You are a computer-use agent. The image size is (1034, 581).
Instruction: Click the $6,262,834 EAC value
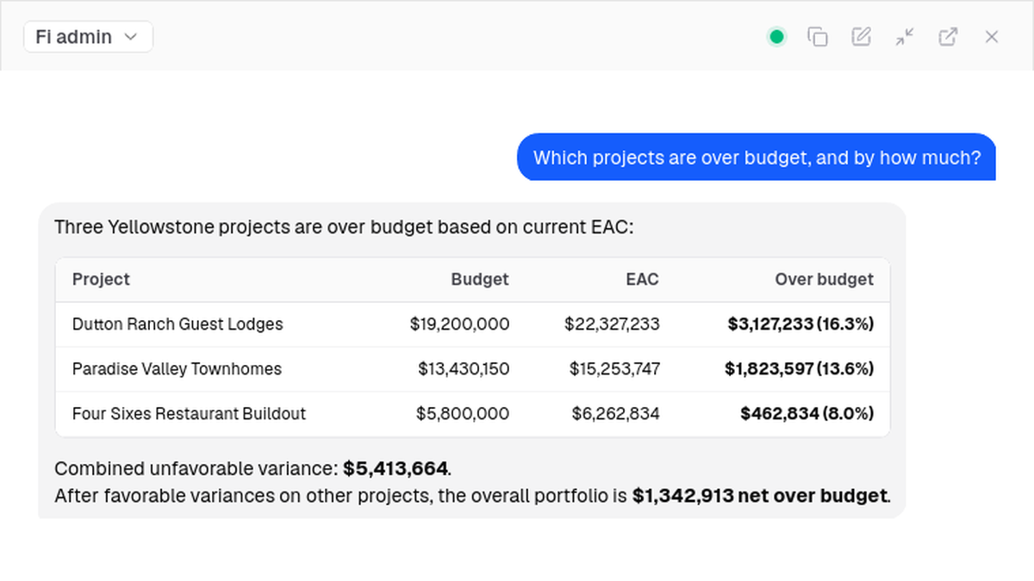click(x=615, y=414)
